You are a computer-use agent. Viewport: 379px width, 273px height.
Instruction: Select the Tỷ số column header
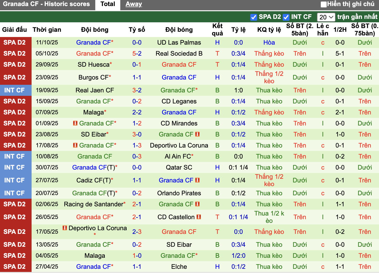coord(137,30)
